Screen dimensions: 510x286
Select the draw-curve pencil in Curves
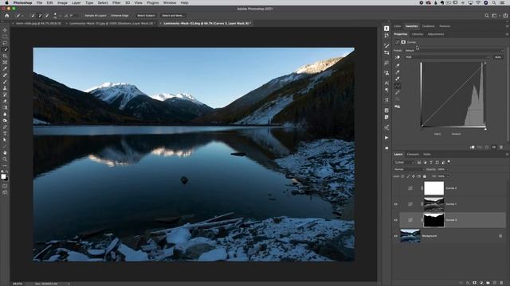(x=398, y=93)
